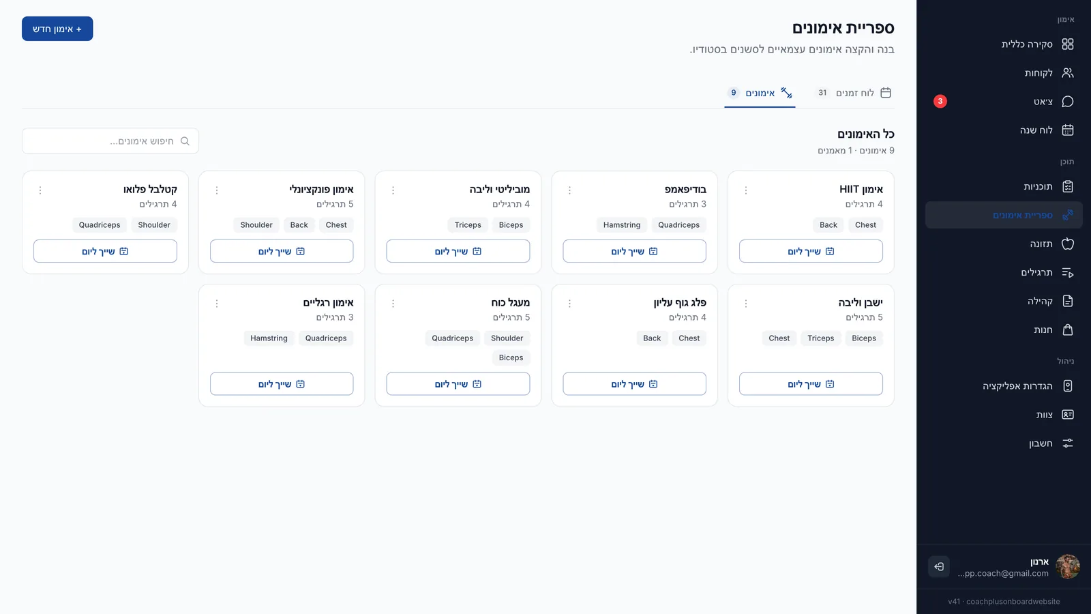Click the logout icon beside ארגון
This screenshot has height=614, width=1091.
click(939, 567)
